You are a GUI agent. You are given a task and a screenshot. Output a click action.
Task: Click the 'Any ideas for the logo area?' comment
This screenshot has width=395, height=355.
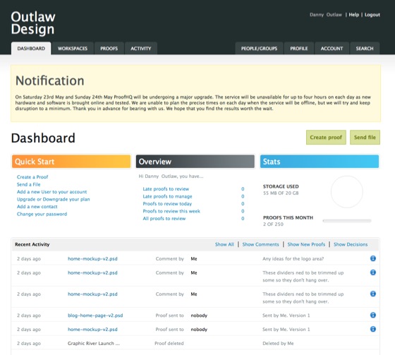point(293,259)
